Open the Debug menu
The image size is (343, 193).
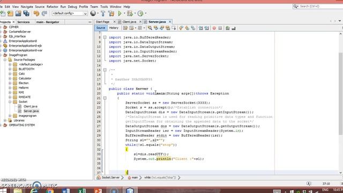[72, 7]
